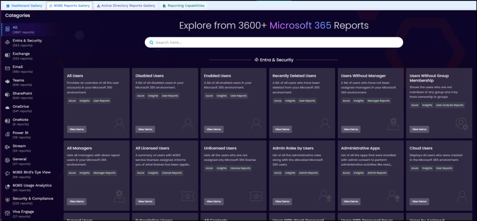Click the Power BI chart icon
477x221 pixels.
pos(7,135)
